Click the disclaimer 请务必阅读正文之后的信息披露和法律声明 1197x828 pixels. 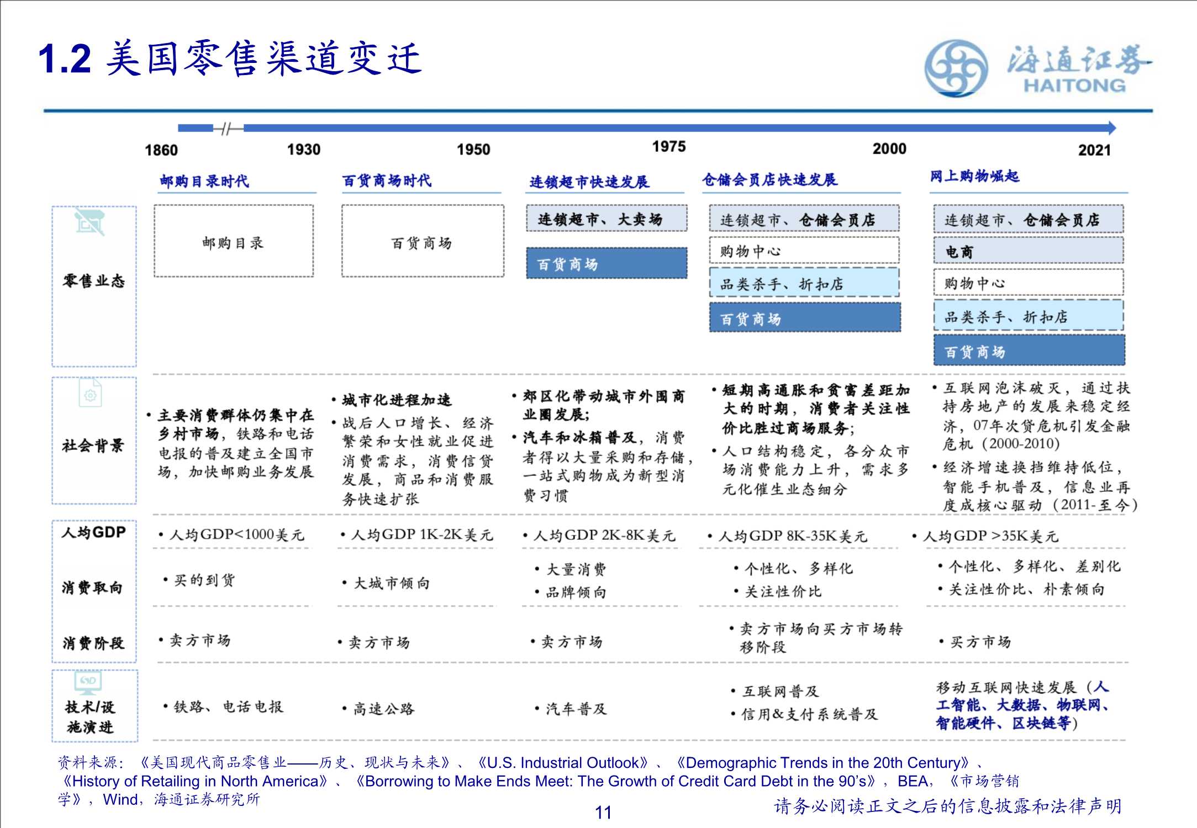(948, 806)
